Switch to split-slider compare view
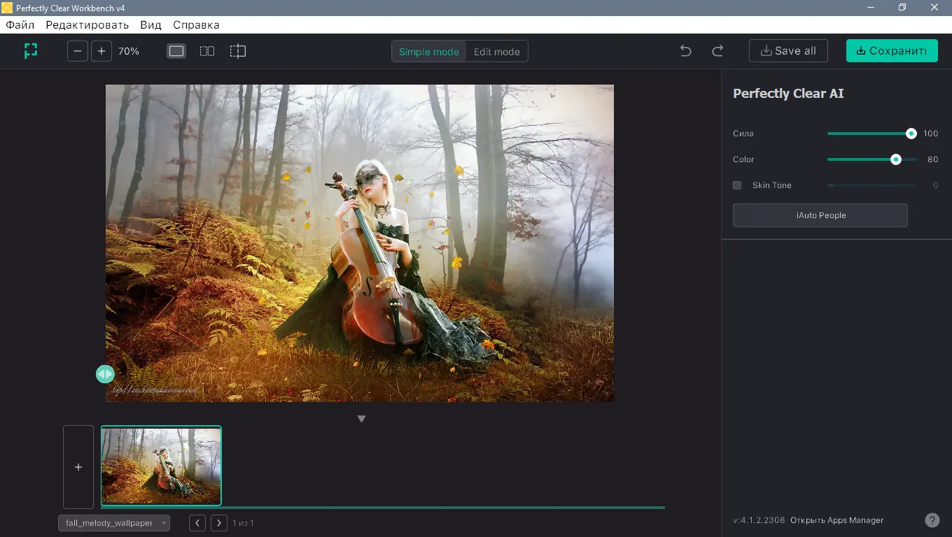This screenshot has height=537, width=952. [238, 51]
